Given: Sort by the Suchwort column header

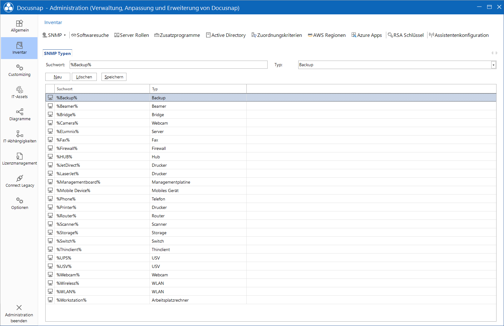Looking at the screenshot, I should (x=102, y=89).
